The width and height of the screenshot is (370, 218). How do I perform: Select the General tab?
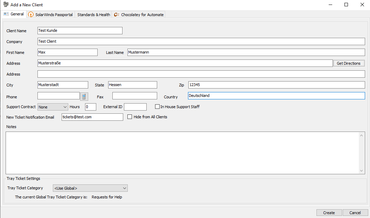(14, 14)
